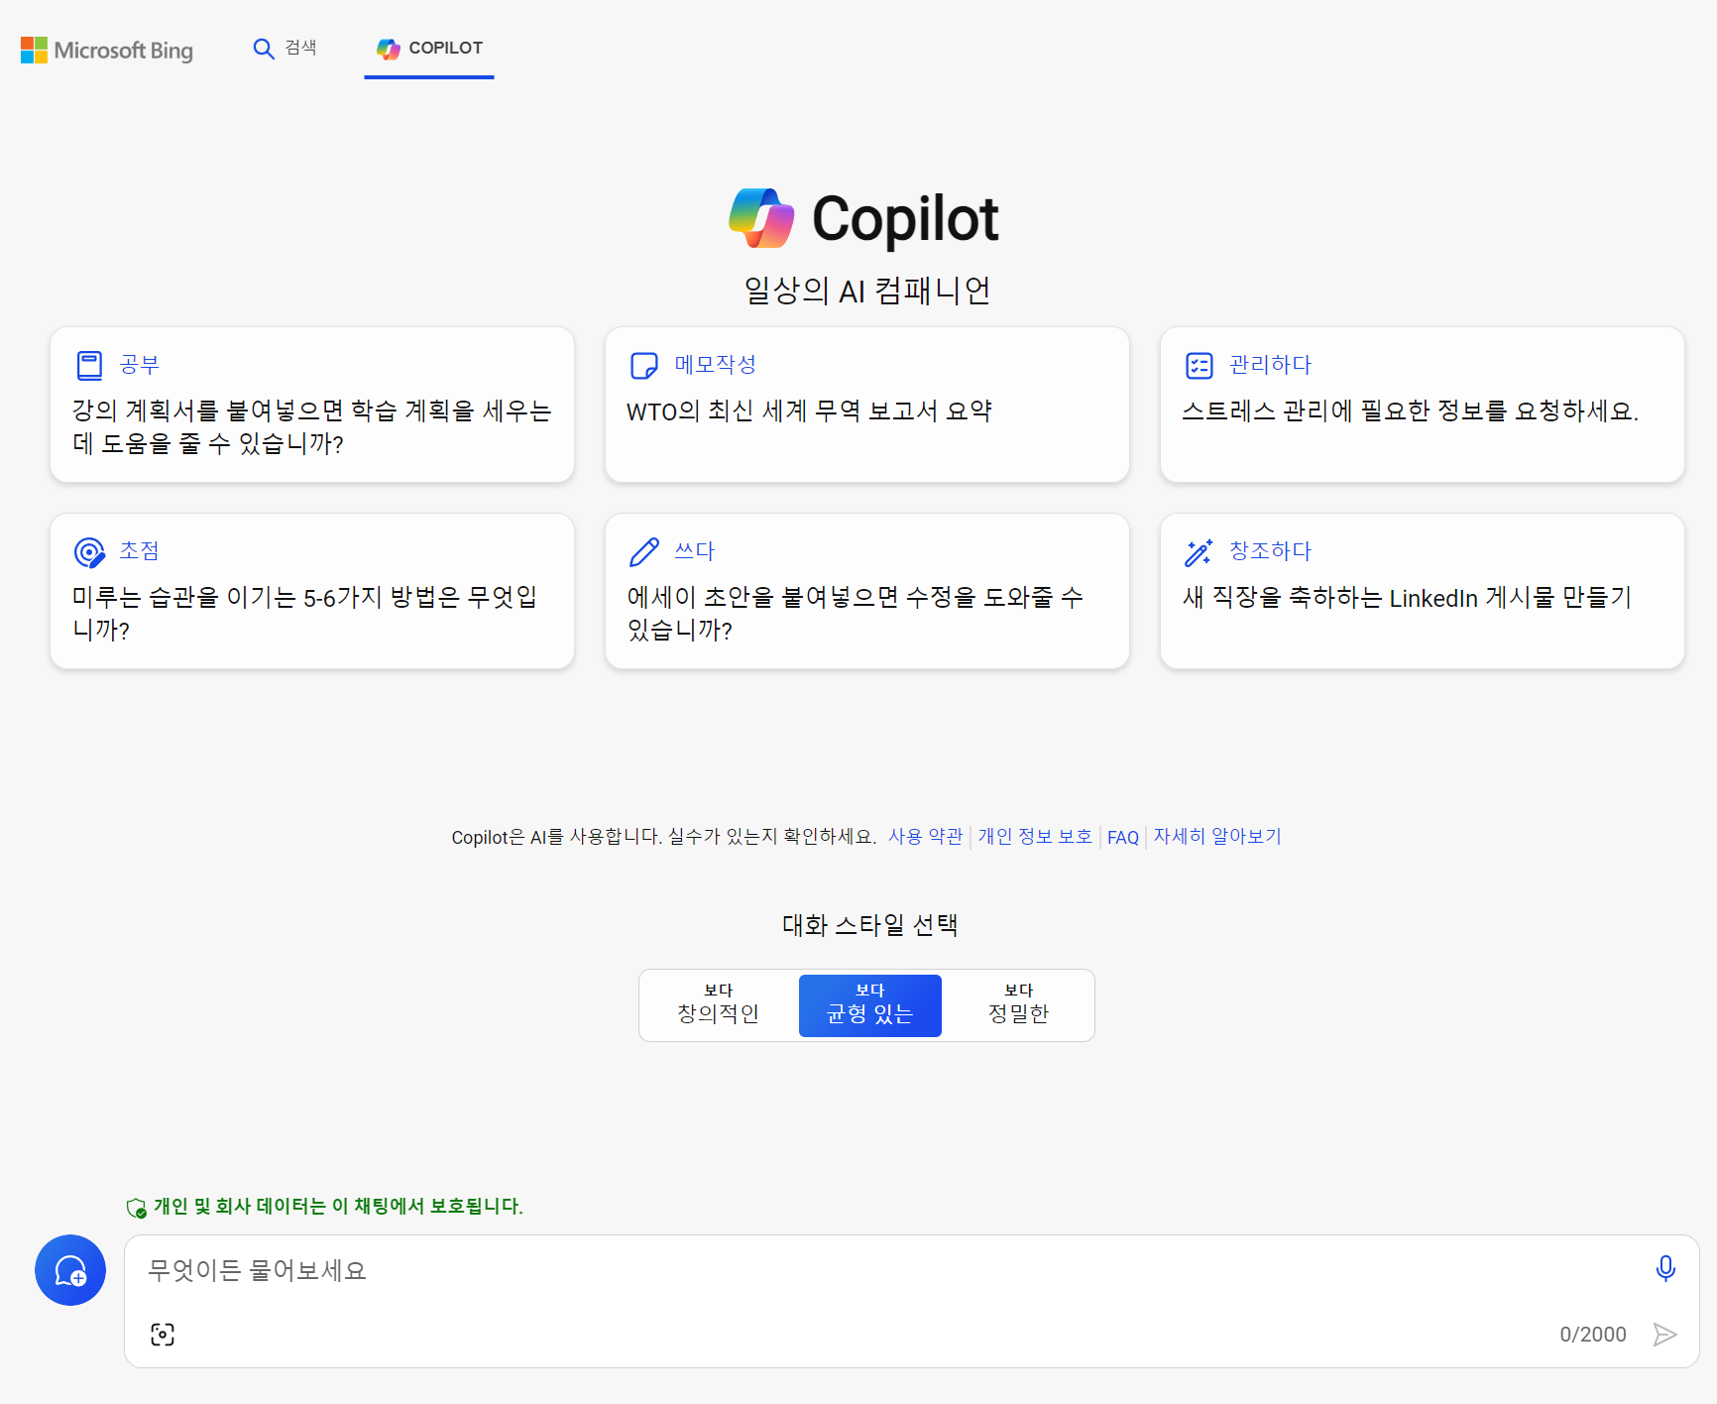The width and height of the screenshot is (1717, 1404).
Task: Select the 보다 정밀한 conversation style
Action: click(1018, 1005)
